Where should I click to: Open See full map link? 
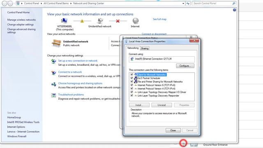(x=160, y=19)
